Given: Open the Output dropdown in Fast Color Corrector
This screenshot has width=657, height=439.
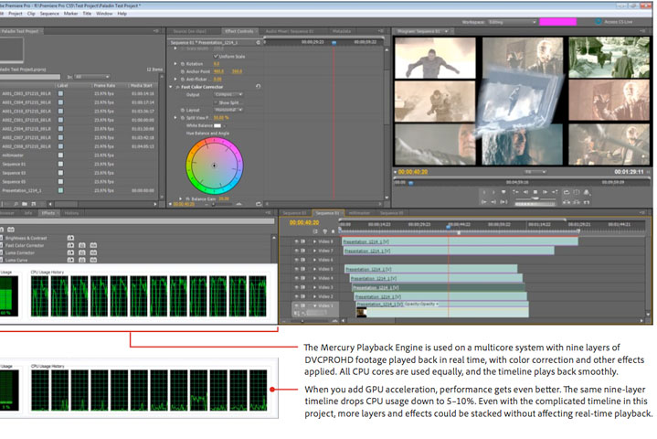Looking at the screenshot, I should tap(228, 94).
